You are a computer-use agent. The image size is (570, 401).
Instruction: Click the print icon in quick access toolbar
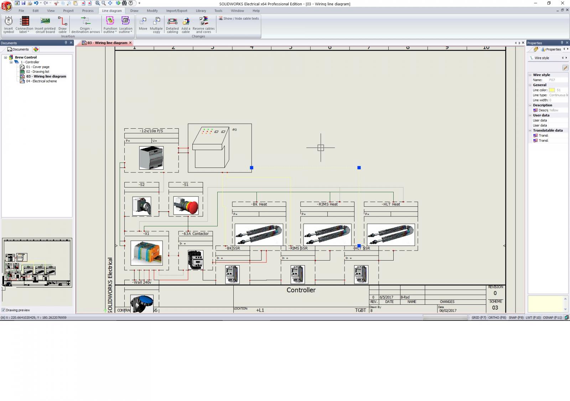30,3
